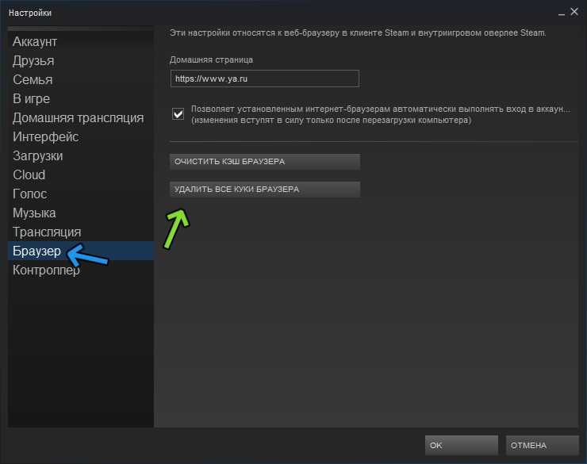Open the Загрузки settings section
Screen dimensions: 587x464
(81, 155)
